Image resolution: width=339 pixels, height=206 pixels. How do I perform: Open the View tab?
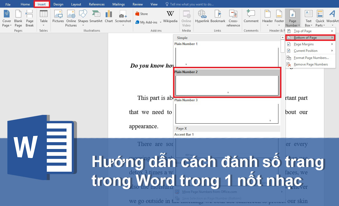154,4
